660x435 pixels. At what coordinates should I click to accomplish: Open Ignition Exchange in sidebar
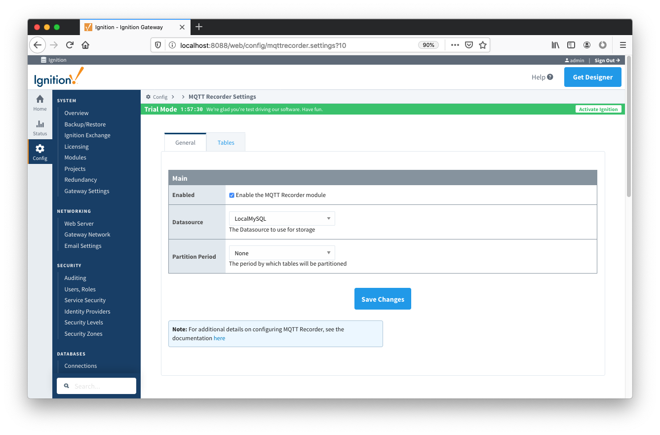tap(87, 135)
